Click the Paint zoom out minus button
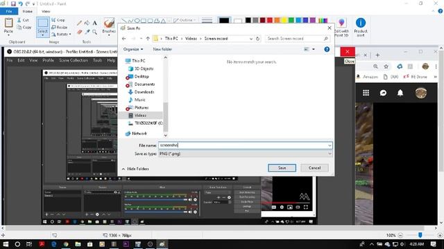 [x=400, y=235]
